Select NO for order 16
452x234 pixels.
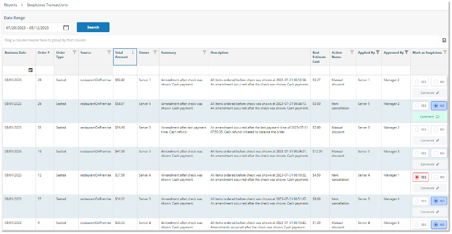coord(439,153)
